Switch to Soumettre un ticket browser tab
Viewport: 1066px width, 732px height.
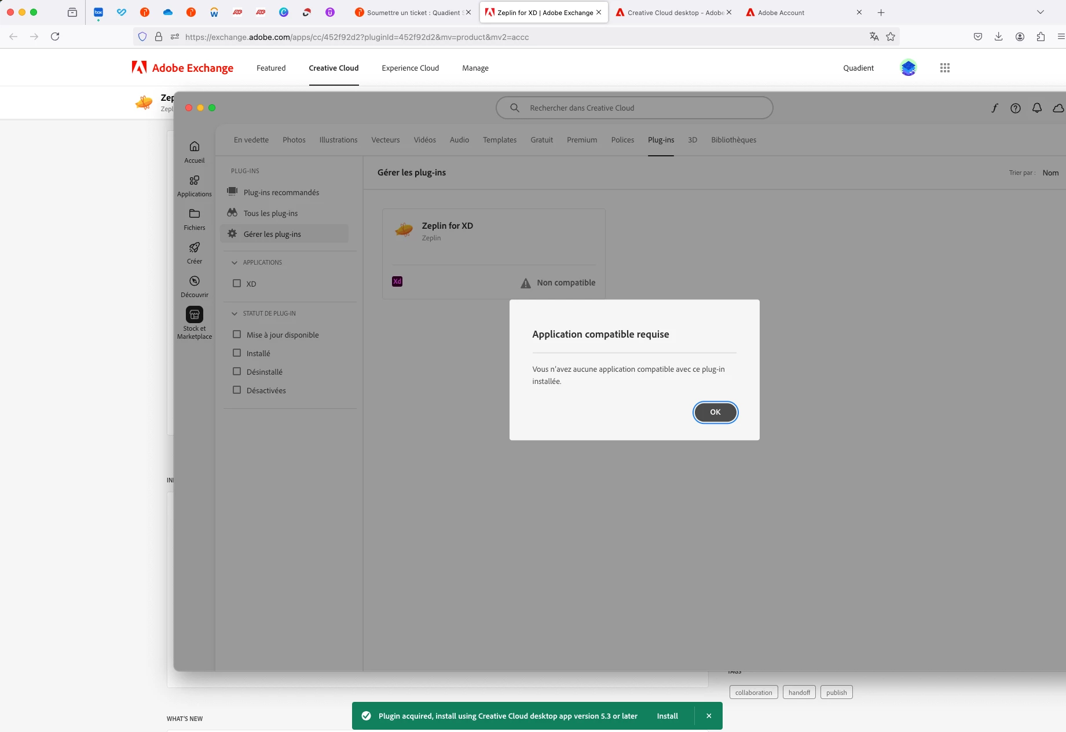(x=412, y=12)
